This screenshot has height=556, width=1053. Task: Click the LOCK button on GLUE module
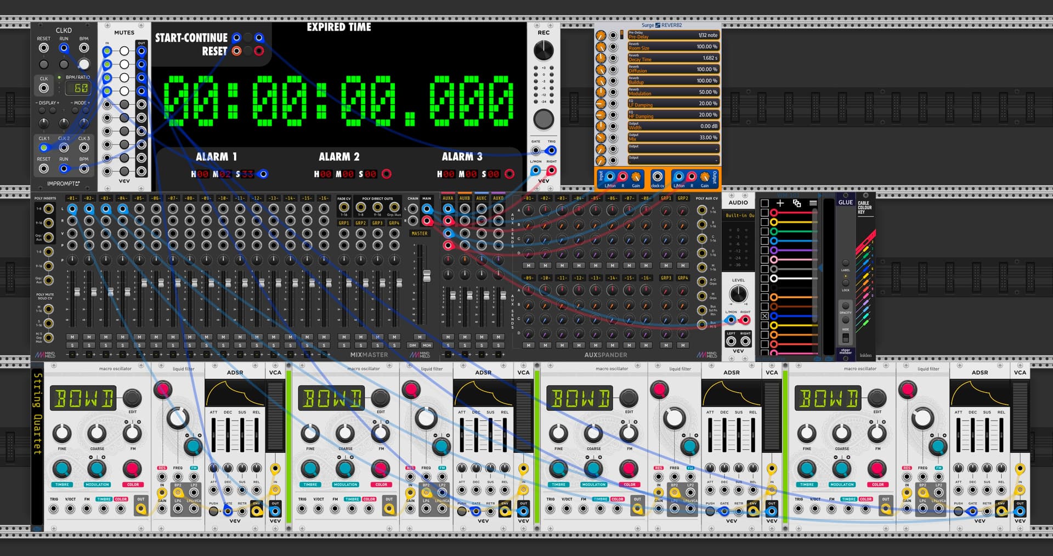pyautogui.click(x=846, y=282)
